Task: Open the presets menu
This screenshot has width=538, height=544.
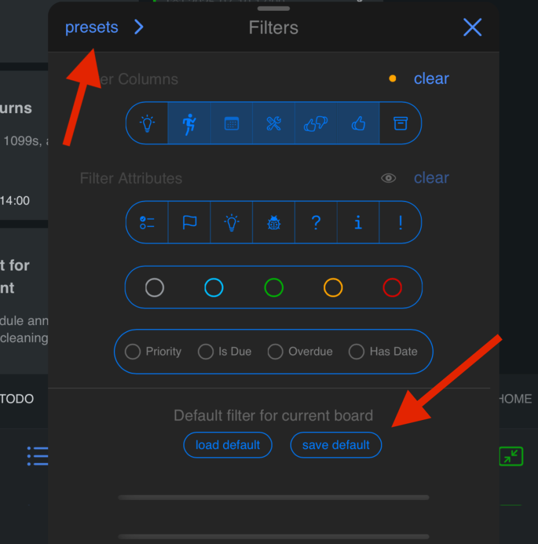Action: [x=92, y=27]
